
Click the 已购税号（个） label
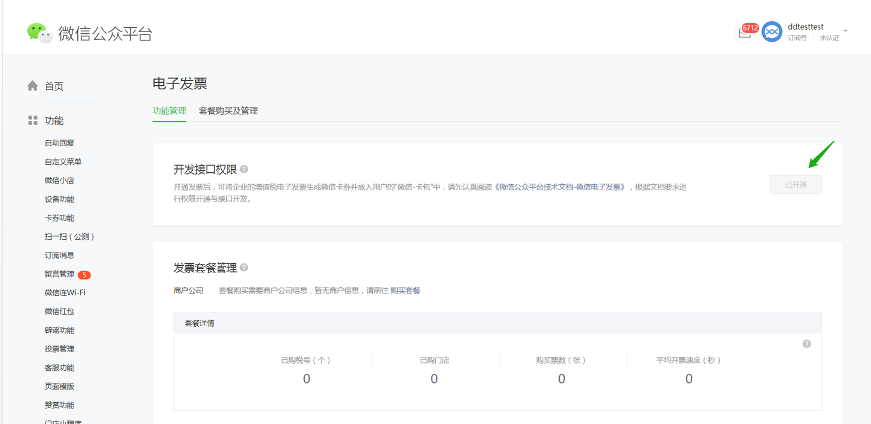pos(306,360)
